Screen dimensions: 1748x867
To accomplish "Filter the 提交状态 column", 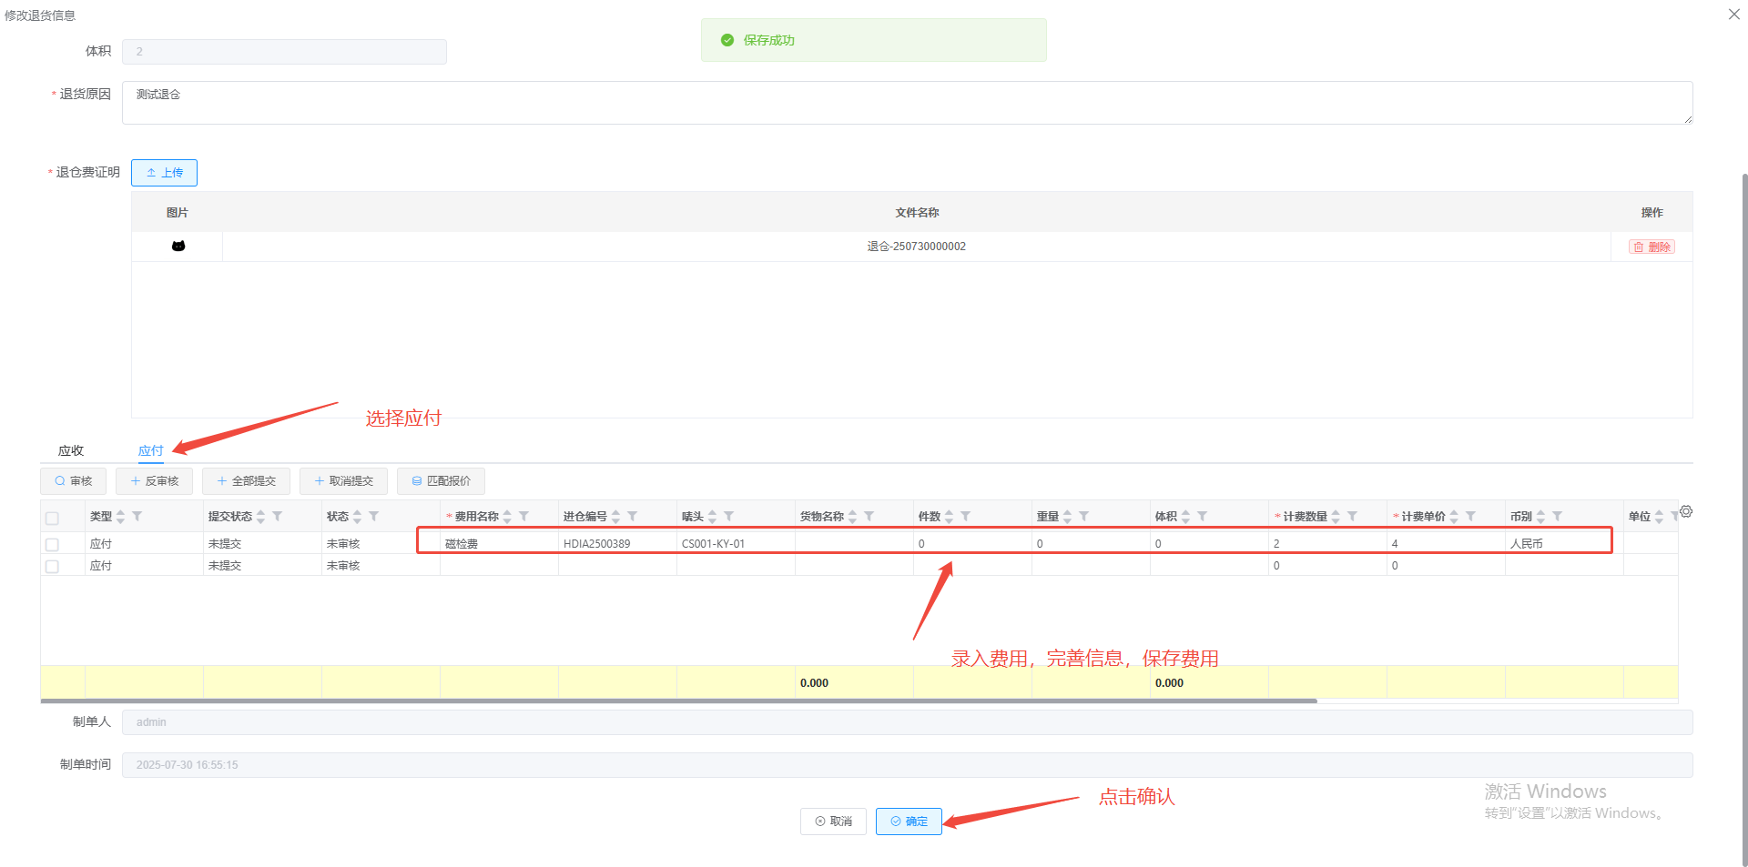I will (277, 517).
